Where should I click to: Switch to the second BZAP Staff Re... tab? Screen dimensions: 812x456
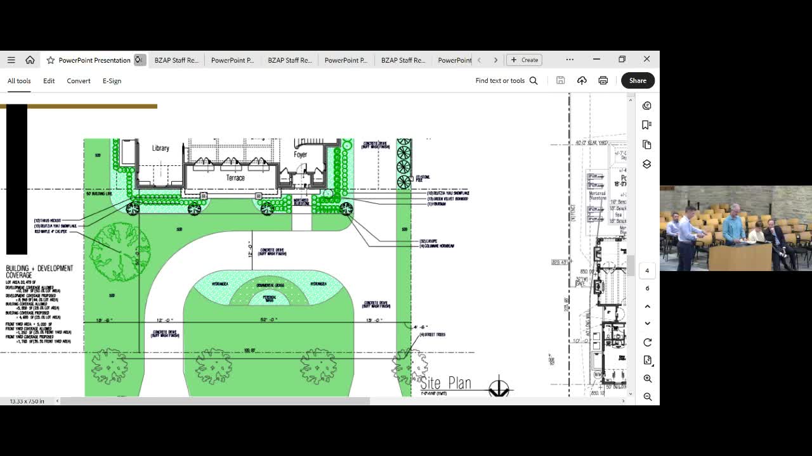[x=289, y=60]
